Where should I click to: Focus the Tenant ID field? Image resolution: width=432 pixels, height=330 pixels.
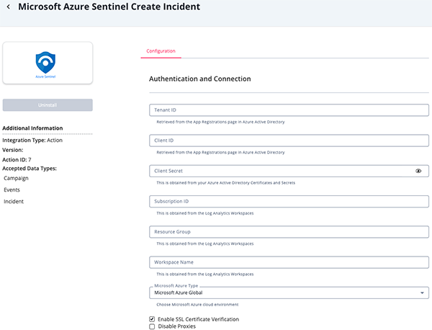click(x=289, y=110)
